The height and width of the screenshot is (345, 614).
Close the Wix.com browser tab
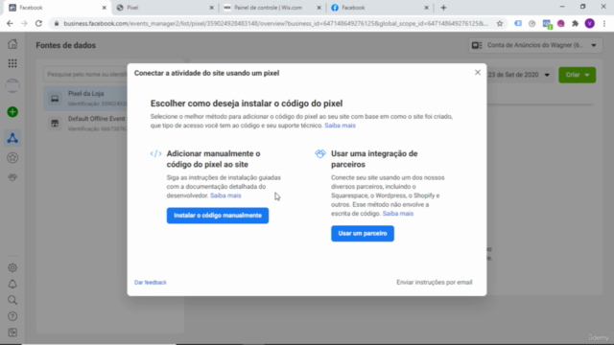319,8
